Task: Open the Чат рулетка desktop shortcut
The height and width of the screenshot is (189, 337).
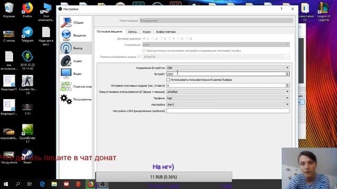Action: [9, 157]
